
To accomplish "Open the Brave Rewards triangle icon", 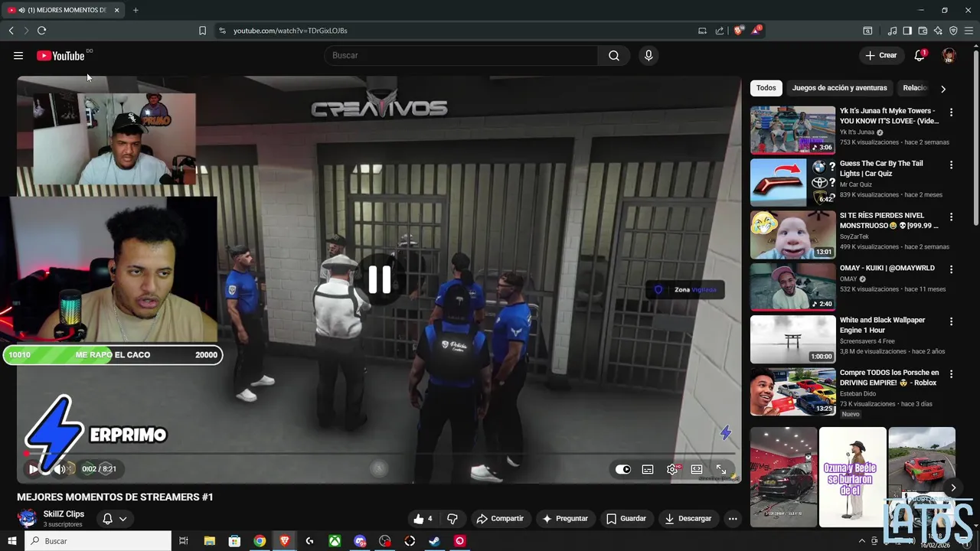I will pos(756,31).
